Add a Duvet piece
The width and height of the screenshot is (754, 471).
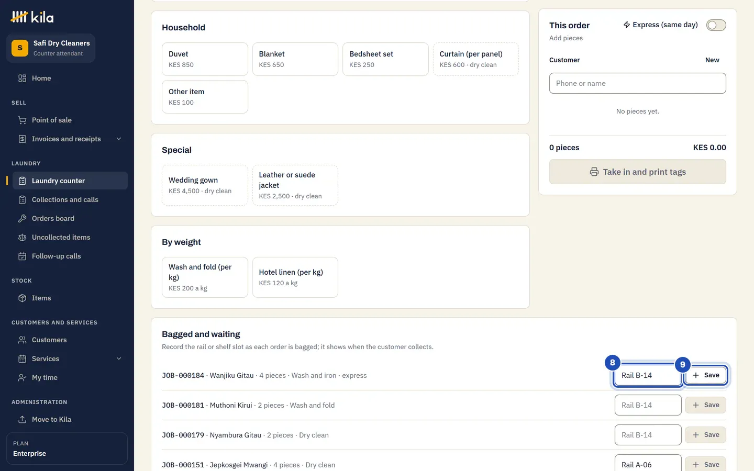pos(205,59)
